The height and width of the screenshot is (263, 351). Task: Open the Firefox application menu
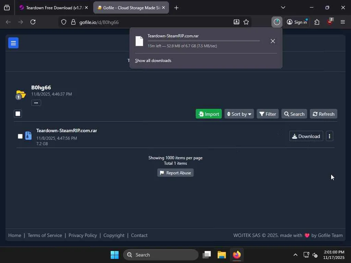pyautogui.click(x=342, y=22)
